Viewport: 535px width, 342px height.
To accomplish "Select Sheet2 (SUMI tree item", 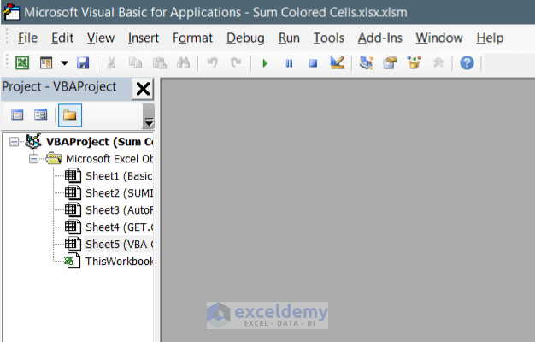I will pos(119,193).
